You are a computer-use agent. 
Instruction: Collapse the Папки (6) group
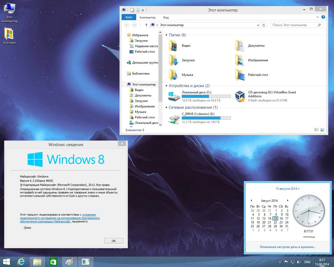(166, 35)
